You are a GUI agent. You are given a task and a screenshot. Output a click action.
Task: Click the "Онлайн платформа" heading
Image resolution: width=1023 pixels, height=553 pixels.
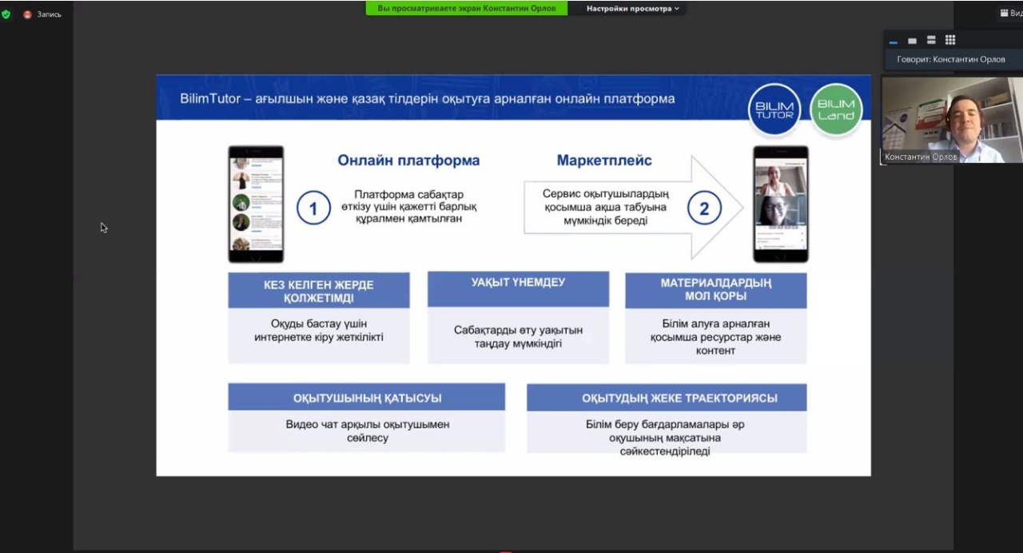tap(408, 161)
